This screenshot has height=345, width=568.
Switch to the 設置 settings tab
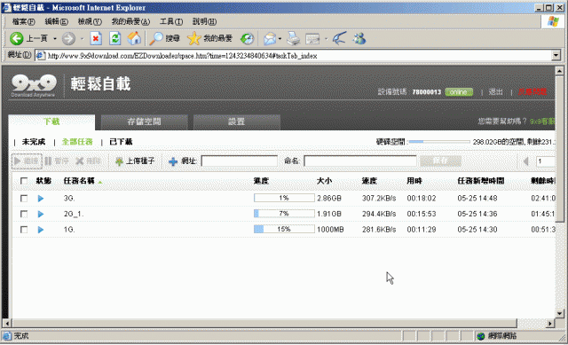tap(237, 122)
